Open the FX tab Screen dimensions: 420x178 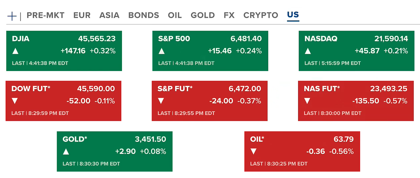(x=229, y=15)
